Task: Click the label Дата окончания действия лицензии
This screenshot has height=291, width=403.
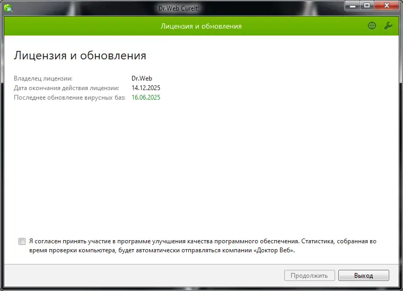Action: [67, 88]
